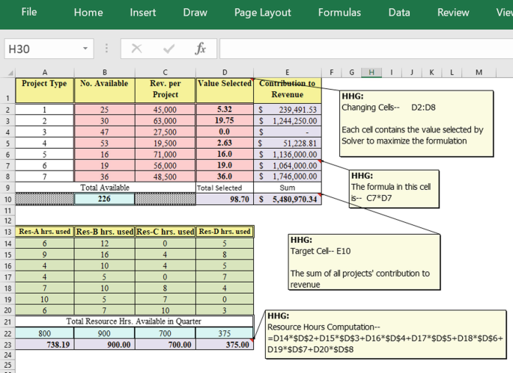Click 'Res-A hrs. used' header cell
Image resolution: width=513 pixels, height=373 pixels.
click(x=44, y=232)
